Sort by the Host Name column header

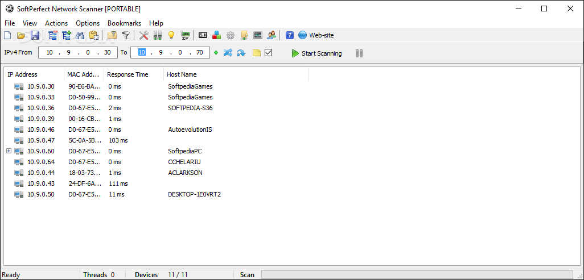[x=236, y=74]
